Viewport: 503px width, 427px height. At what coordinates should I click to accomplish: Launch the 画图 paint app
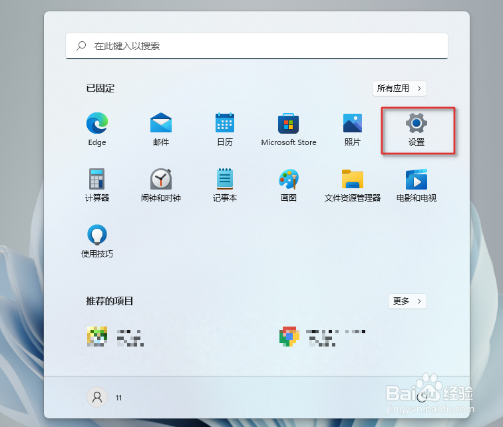[288, 185]
